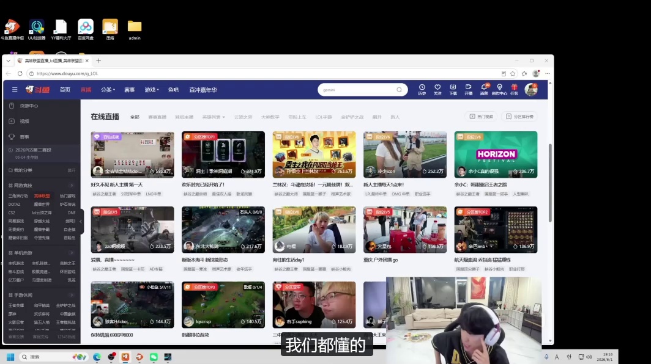
Task: Click the 开播 start-streaming icon
Action: pos(468,90)
